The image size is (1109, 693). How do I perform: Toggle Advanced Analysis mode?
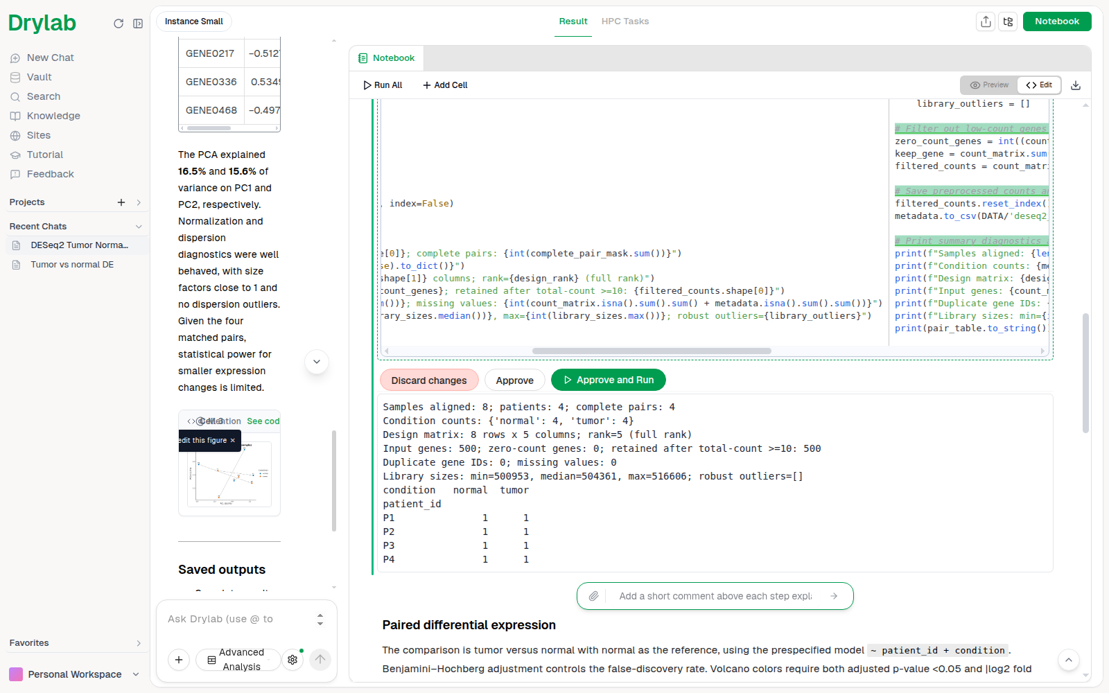pos(238,660)
